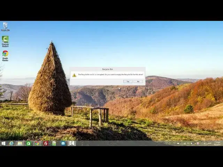Open the green document app on taskbar
This screenshot has height=167, width=223.
pyautogui.click(x=54, y=143)
